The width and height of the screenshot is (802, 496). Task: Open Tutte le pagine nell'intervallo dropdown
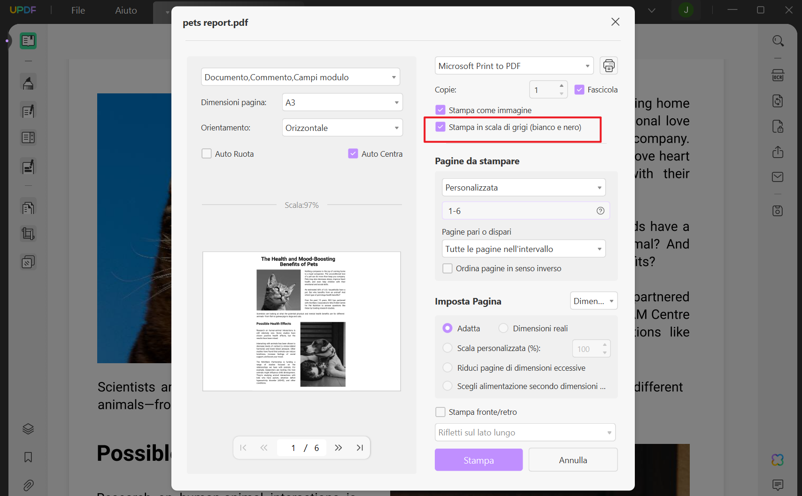point(524,249)
